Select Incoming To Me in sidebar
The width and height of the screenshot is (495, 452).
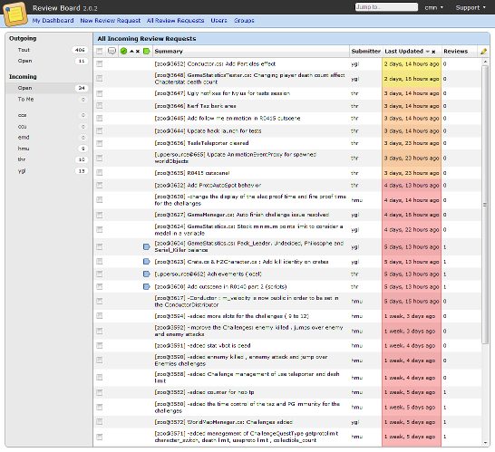coord(49,100)
